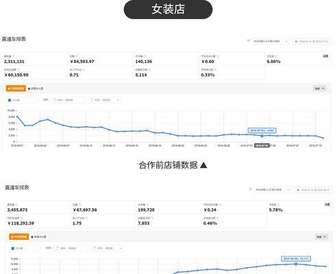The height and width of the screenshot is (274, 336).
Task: Open the first compare dropdown above the declining chart
Action: tap(69, 100)
